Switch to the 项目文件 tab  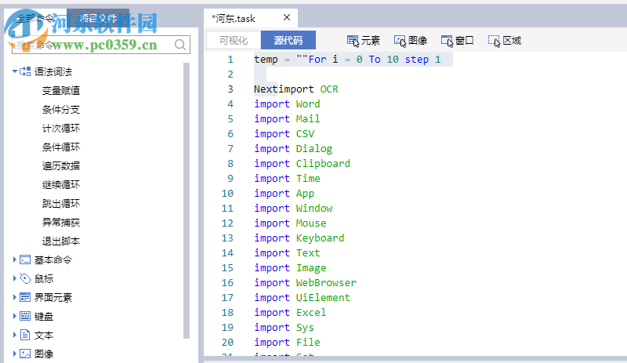(x=98, y=18)
